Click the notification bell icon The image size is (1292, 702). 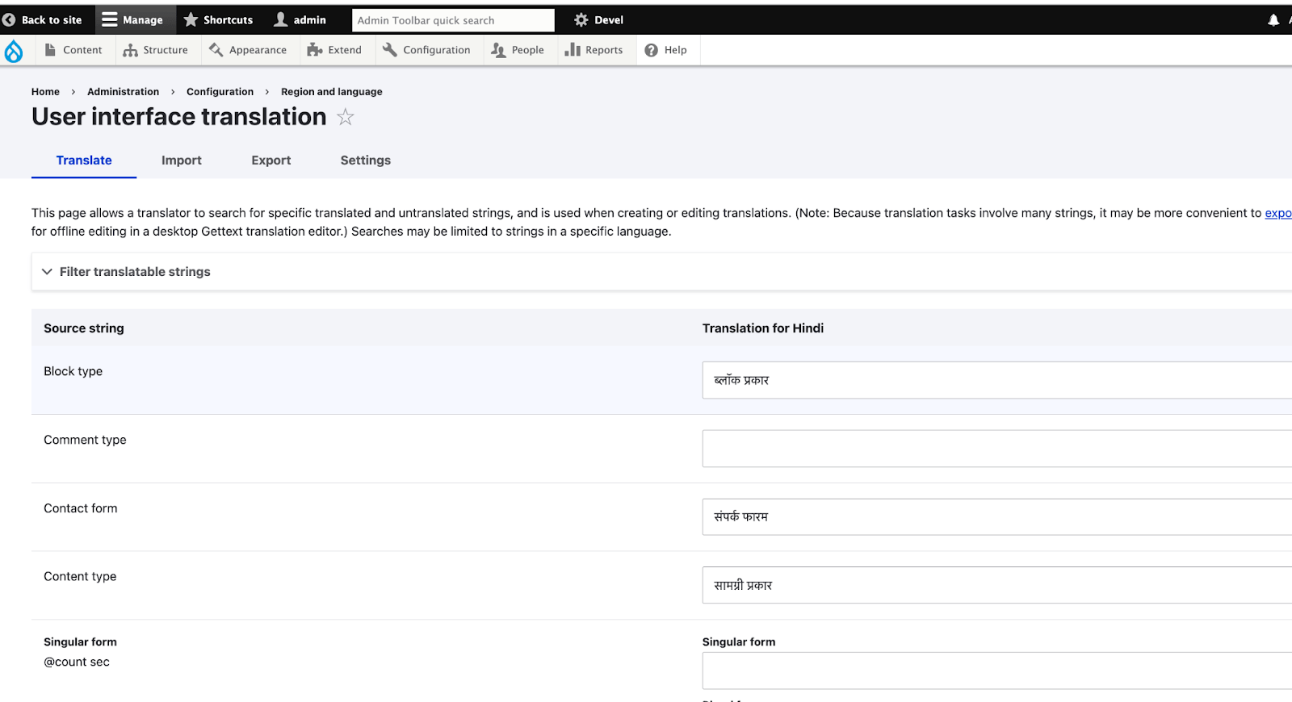click(1273, 20)
